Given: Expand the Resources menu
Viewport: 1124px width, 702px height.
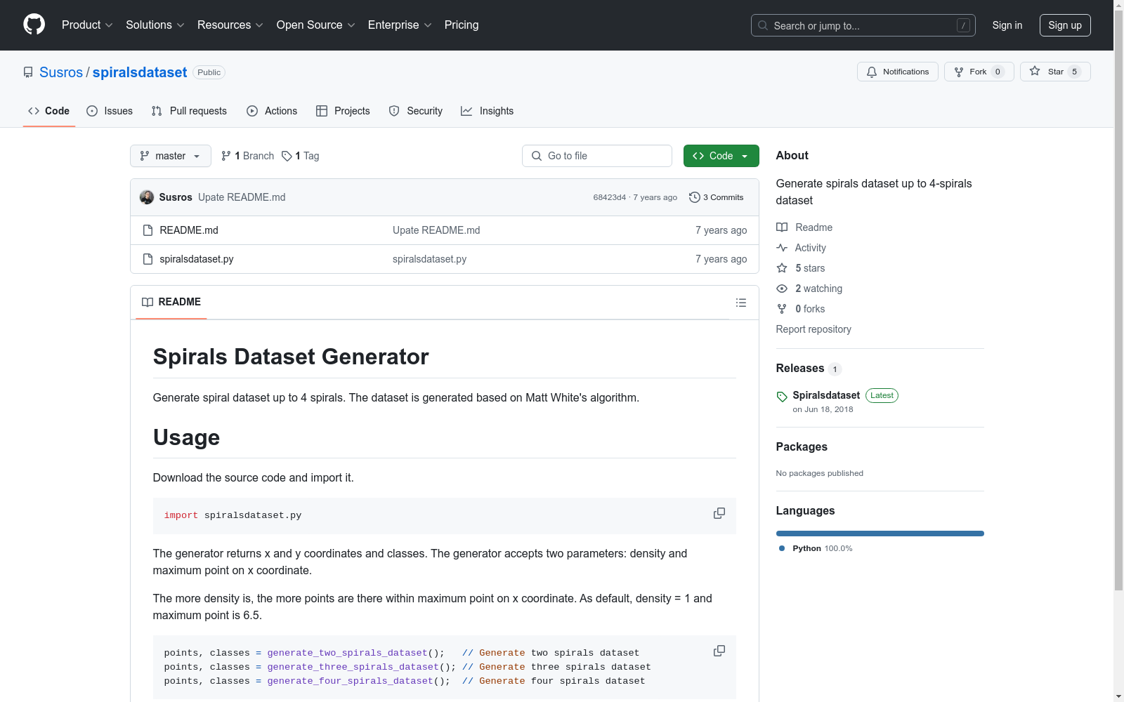Looking at the screenshot, I should pyautogui.click(x=230, y=25).
